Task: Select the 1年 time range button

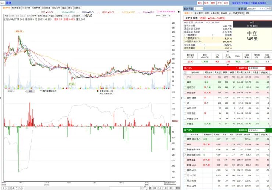Action: pyautogui.click(x=165, y=188)
